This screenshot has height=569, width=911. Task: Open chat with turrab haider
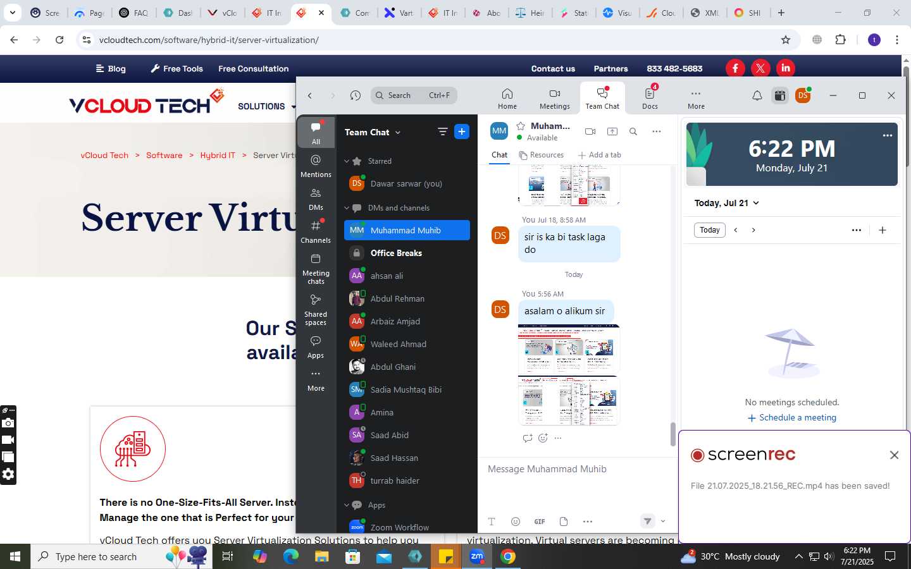[x=407, y=480]
